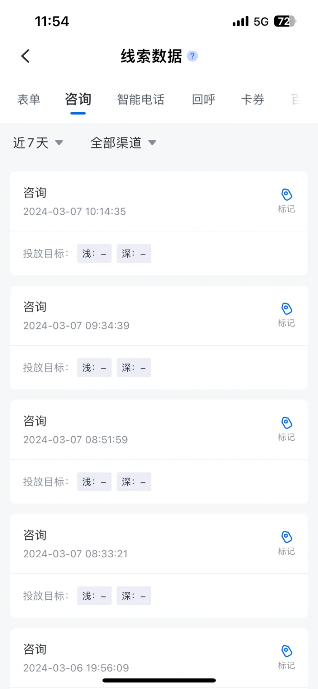Tap tag icon for 10:14:35 consultation
This screenshot has width=318, height=689.
point(286,195)
